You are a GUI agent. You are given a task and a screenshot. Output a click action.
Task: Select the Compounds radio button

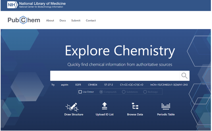pyautogui.click(x=101, y=92)
